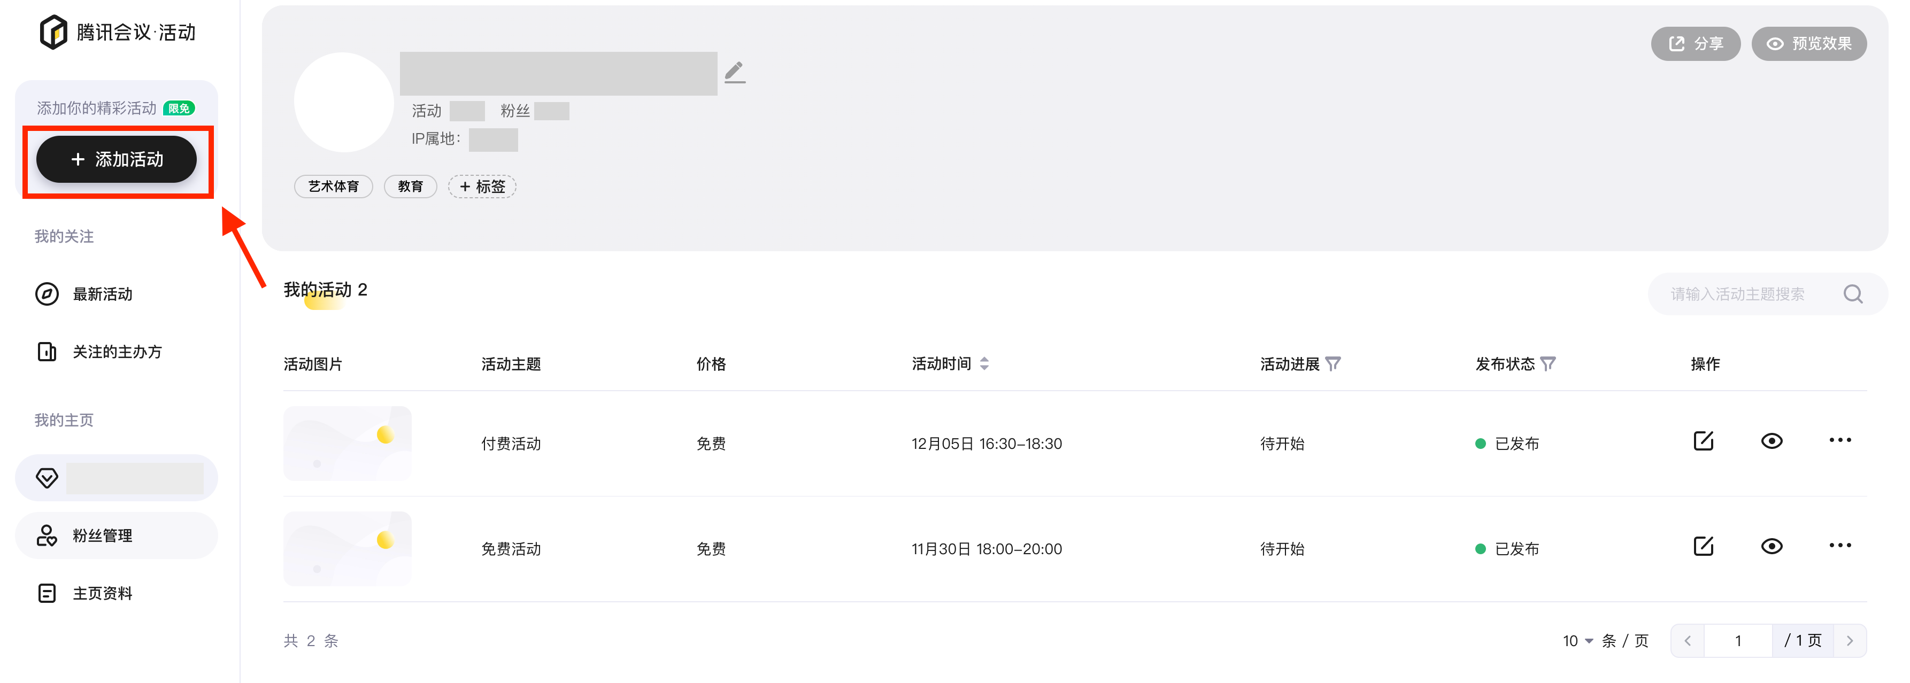Click the search magnifier icon
1910x683 pixels.
(x=1853, y=294)
